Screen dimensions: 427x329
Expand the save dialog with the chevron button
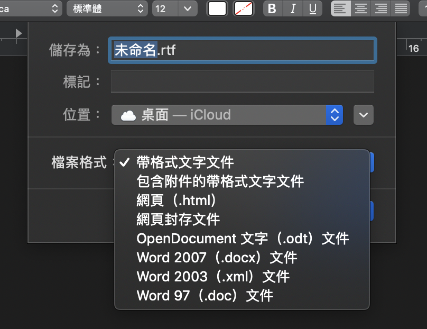(364, 115)
